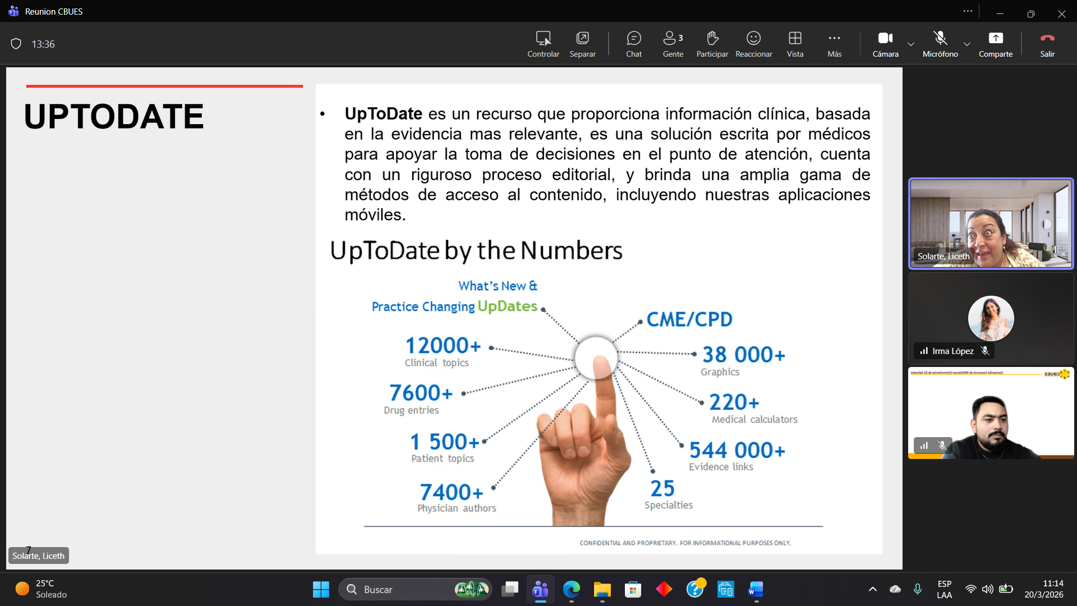Open Microsoft Edge from the taskbar
Viewport: 1077px width, 606px height.
(x=571, y=589)
